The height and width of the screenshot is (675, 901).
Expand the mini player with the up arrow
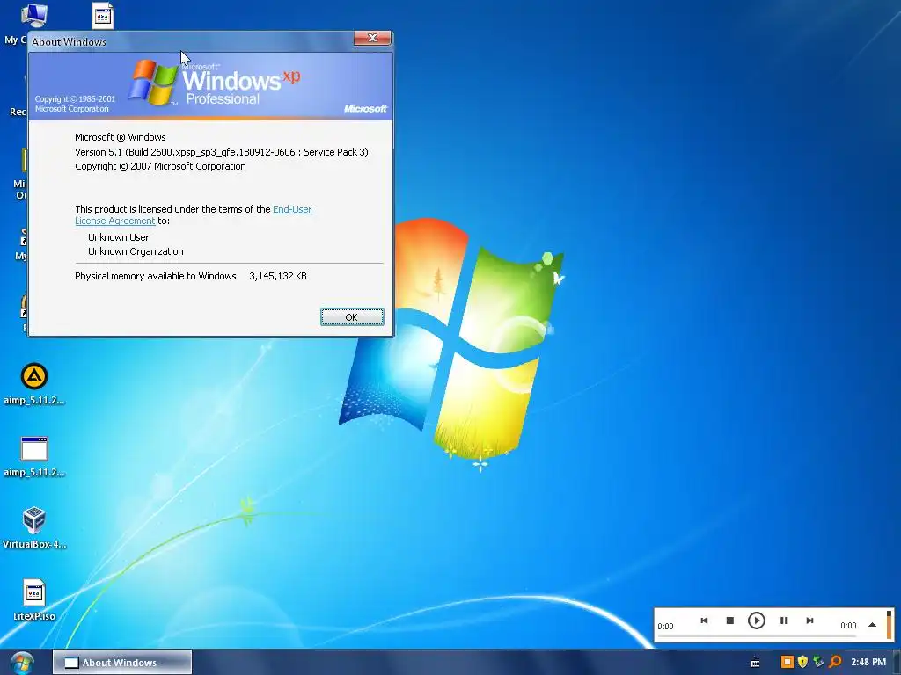(x=872, y=625)
